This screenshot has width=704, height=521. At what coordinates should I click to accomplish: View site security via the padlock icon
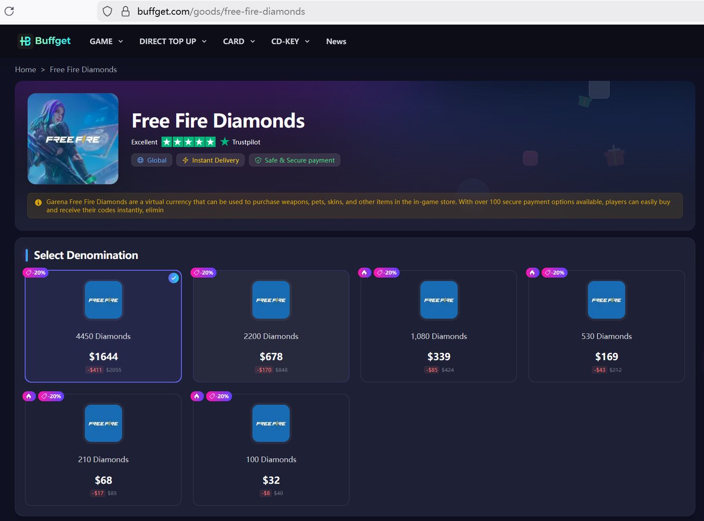[125, 11]
